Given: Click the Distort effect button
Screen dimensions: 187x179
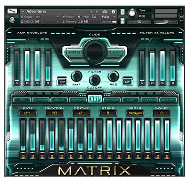Looking at the screenshot, I should coord(168,100).
